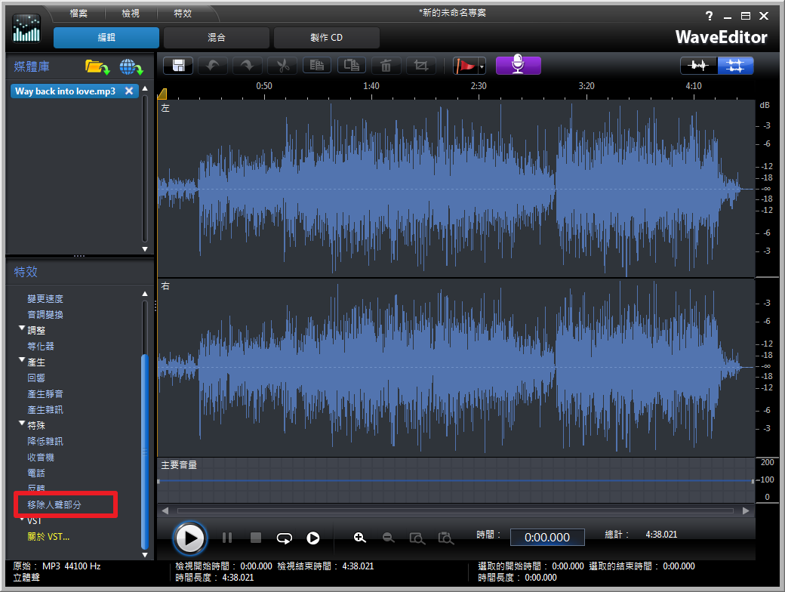Import media with the yellow folder icon
Viewport: 785px width, 592px height.
pos(97,67)
